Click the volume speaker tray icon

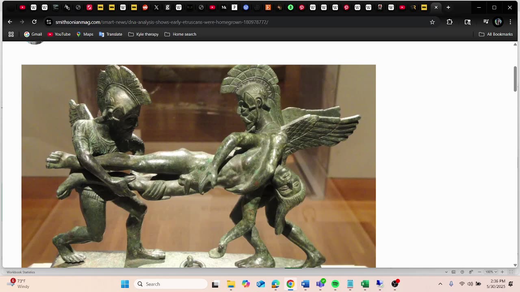point(470,284)
